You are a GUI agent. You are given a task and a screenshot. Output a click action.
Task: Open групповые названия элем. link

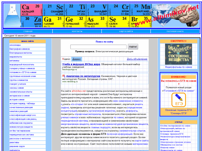point(23,76)
